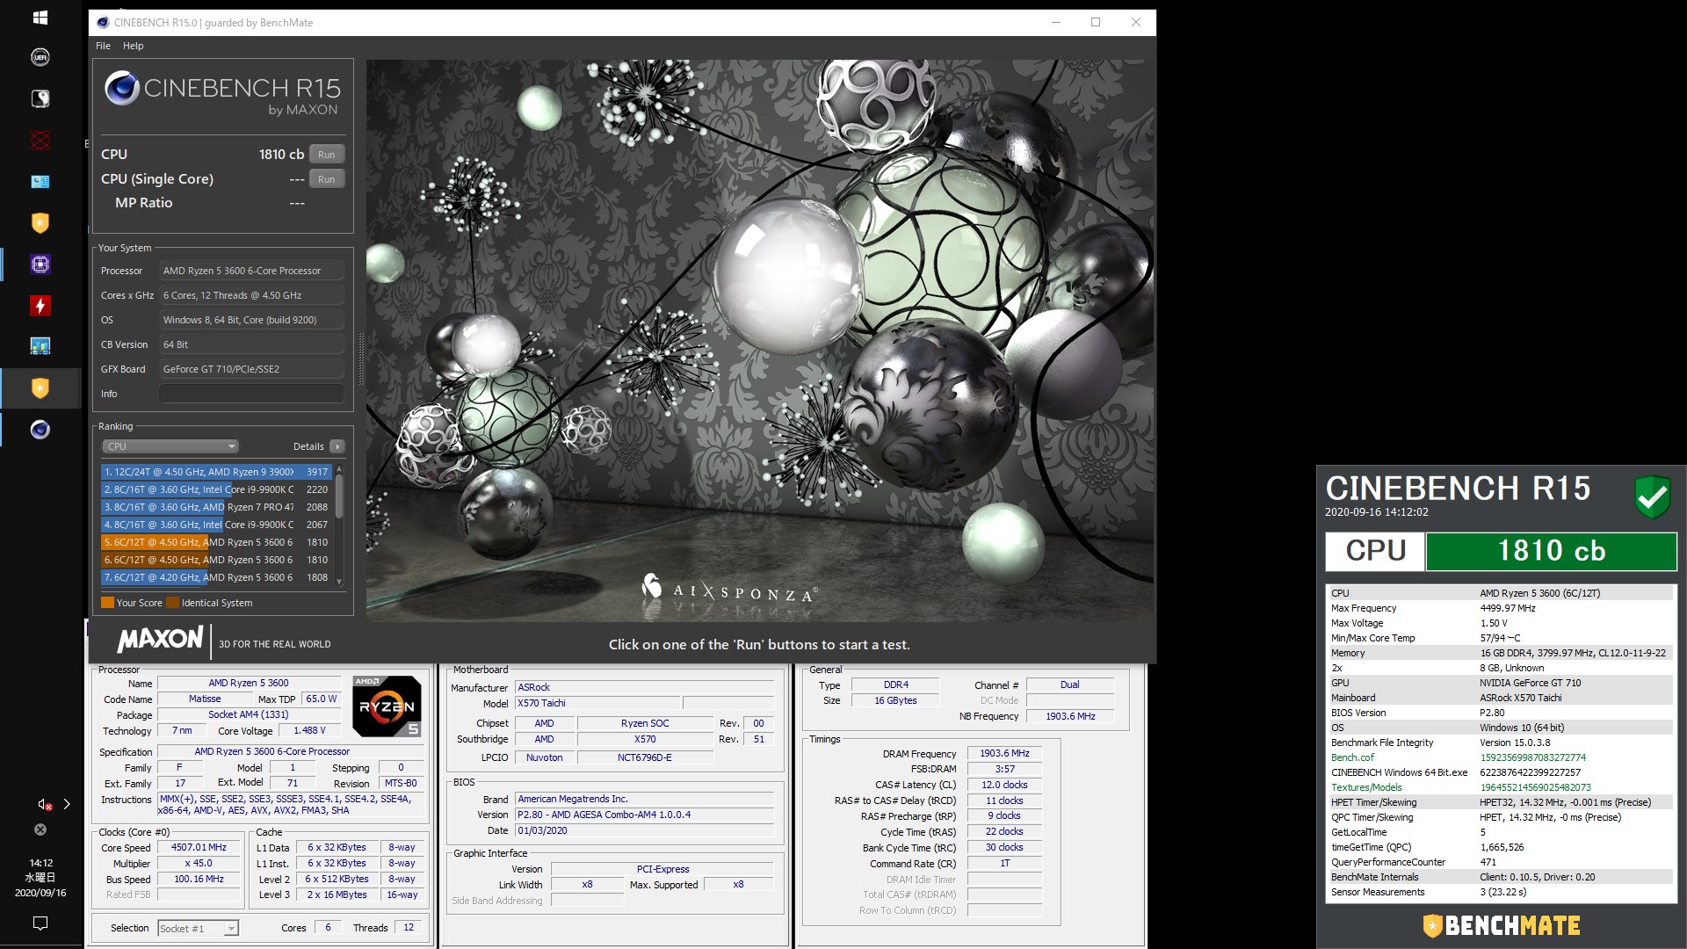Run the CPU benchmark test
Image resolution: width=1687 pixels, height=949 pixels.
point(327,154)
